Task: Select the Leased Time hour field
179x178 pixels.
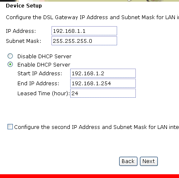Action: click(x=103, y=93)
